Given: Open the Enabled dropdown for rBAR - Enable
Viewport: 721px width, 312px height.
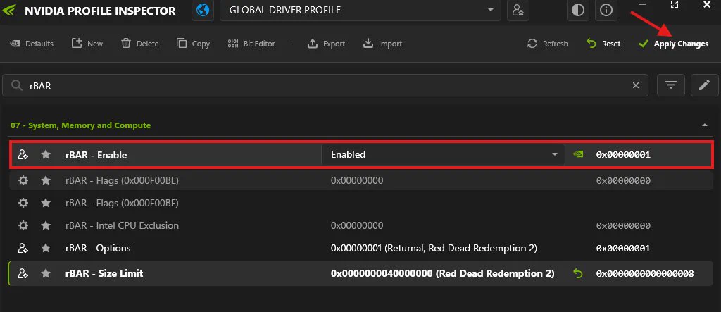Looking at the screenshot, I should click(443, 155).
